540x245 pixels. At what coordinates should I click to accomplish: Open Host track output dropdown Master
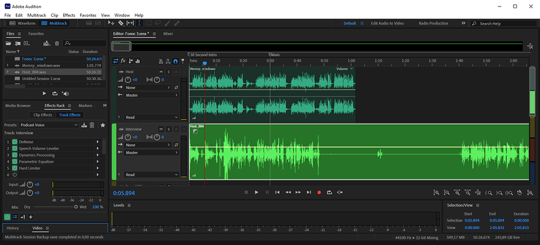[x=152, y=95]
